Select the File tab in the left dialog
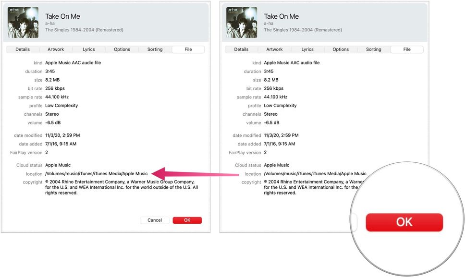The height and width of the screenshot is (278, 466). (x=188, y=49)
